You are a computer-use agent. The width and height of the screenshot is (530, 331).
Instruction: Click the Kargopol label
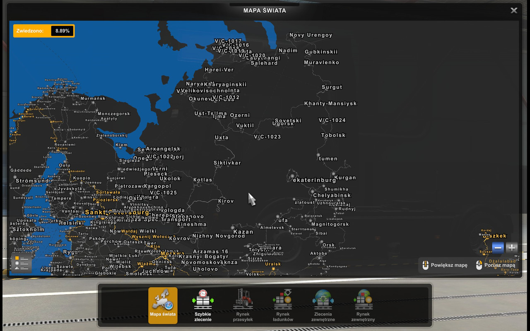tap(158, 186)
